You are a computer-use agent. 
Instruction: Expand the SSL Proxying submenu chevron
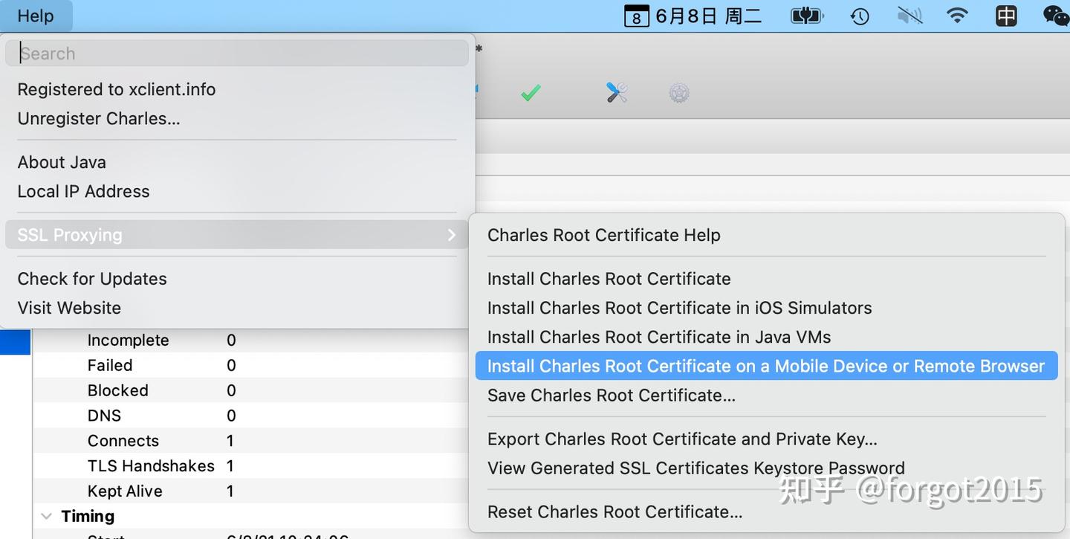pos(451,234)
